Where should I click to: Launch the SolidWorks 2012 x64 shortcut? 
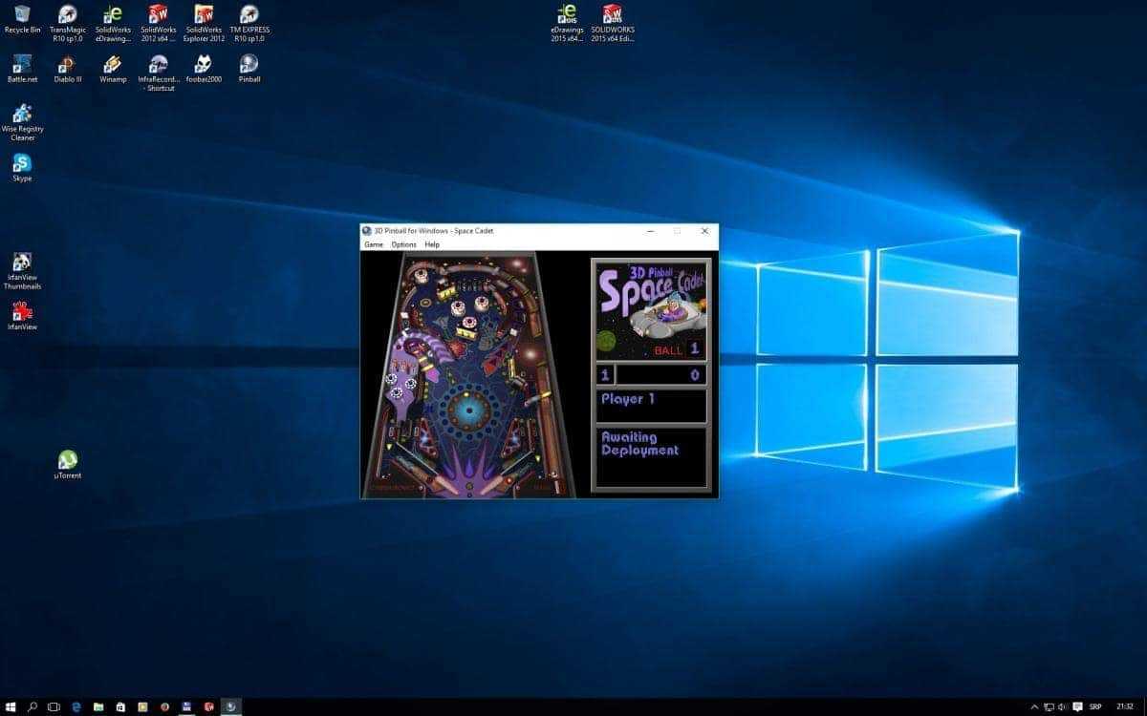pos(158,24)
